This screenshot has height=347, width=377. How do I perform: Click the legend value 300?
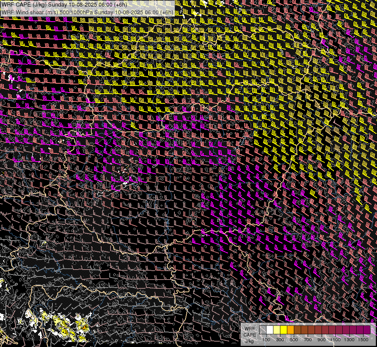pyautogui.click(x=280, y=340)
